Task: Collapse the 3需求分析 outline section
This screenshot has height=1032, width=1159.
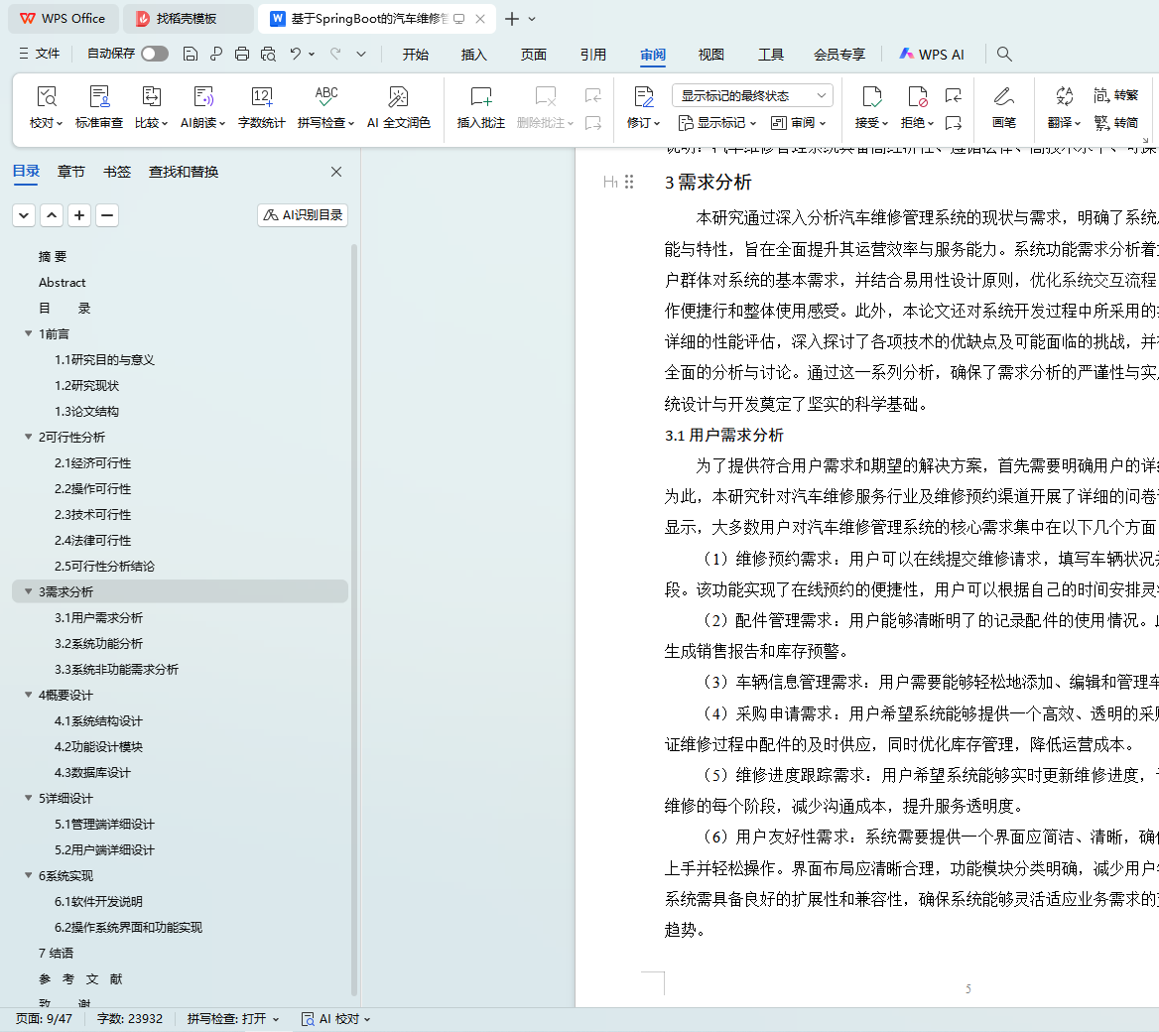Action: click(x=28, y=591)
